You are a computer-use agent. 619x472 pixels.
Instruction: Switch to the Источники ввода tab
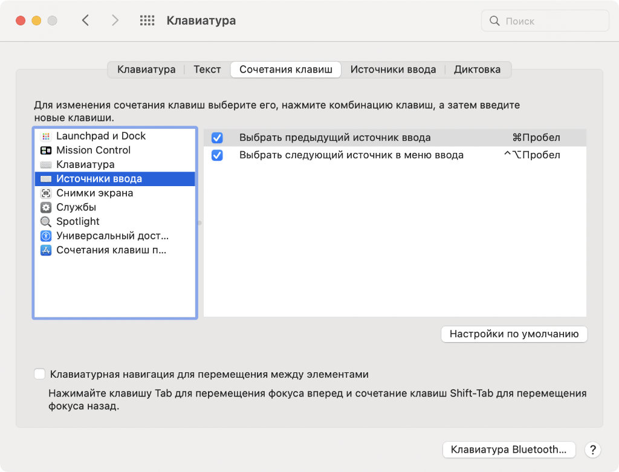click(393, 70)
